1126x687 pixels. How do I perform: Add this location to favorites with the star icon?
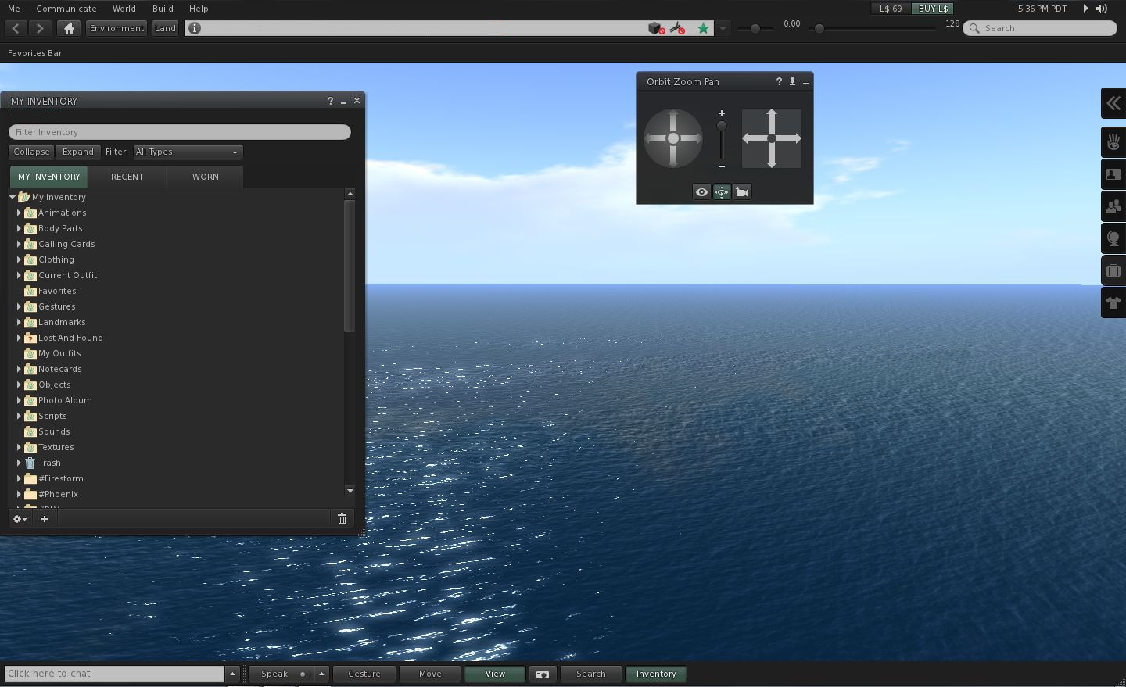coord(704,28)
